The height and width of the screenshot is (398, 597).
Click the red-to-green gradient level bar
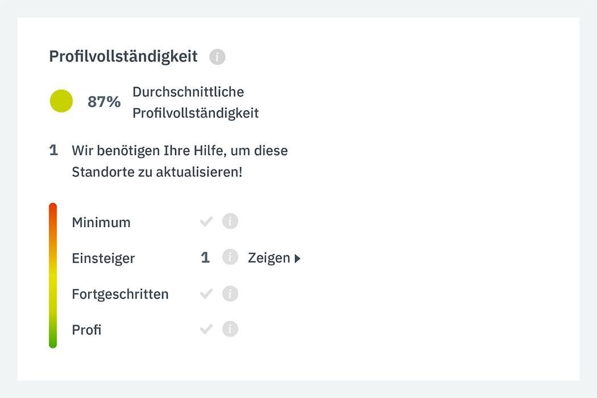point(53,275)
